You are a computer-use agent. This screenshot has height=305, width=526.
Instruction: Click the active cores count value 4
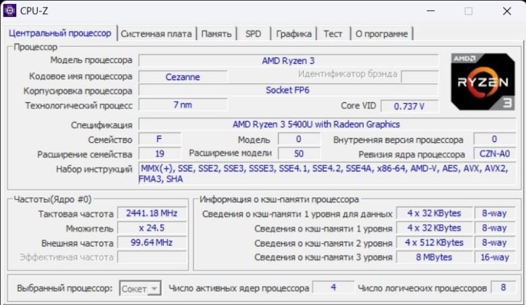tap(332, 287)
